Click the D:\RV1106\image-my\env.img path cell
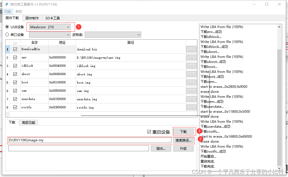288x177 pixels. (x=131, y=58)
